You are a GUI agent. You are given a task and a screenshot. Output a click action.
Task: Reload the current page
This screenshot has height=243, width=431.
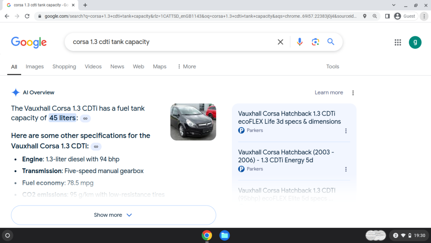click(27, 16)
